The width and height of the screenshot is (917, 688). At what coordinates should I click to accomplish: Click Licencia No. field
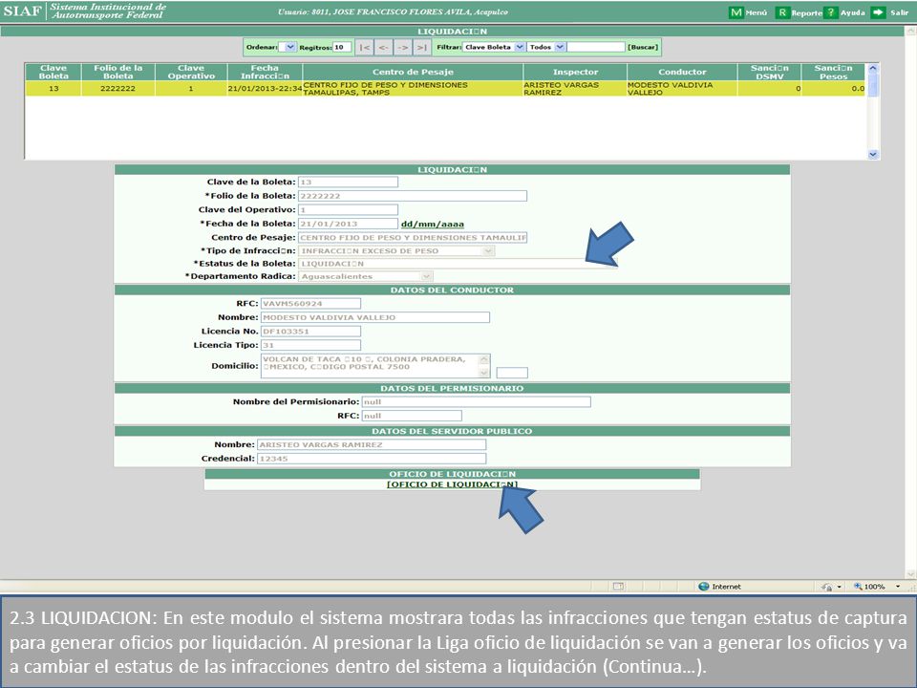pos(310,332)
